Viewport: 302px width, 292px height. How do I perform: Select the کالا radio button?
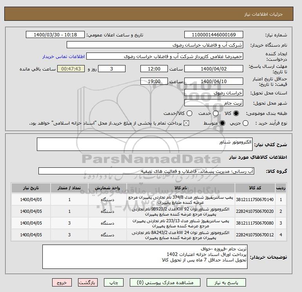click(x=236, y=113)
